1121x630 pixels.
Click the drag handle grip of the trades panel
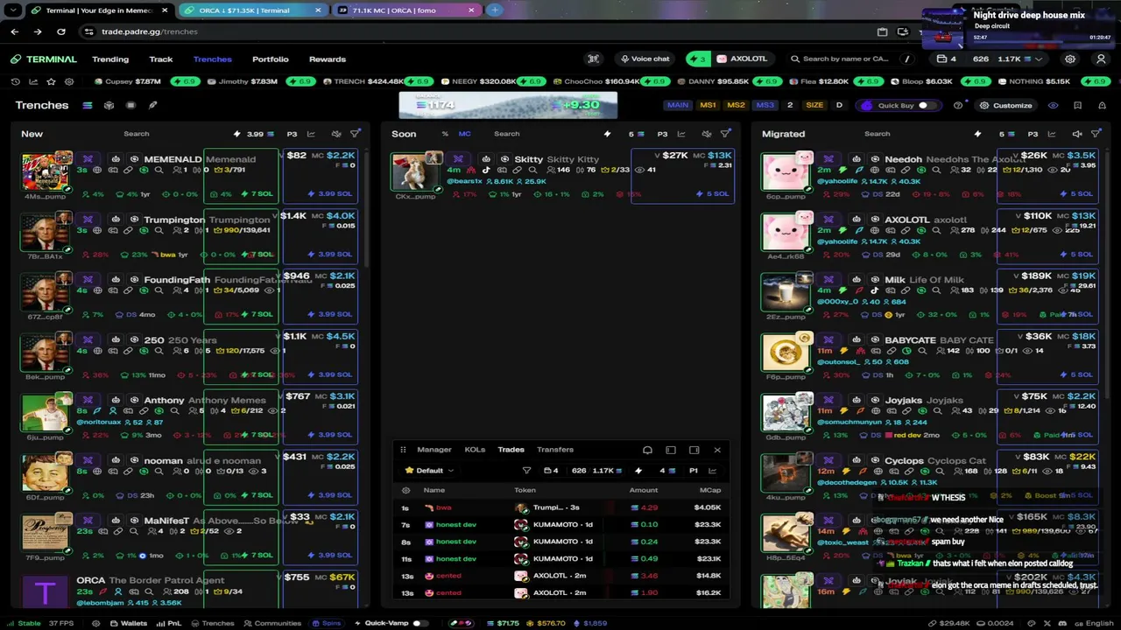(x=403, y=450)
